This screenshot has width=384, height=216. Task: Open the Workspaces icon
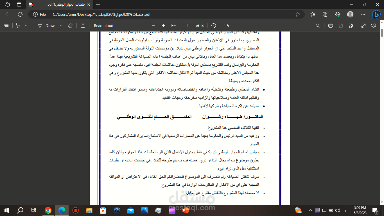point(7,4)
